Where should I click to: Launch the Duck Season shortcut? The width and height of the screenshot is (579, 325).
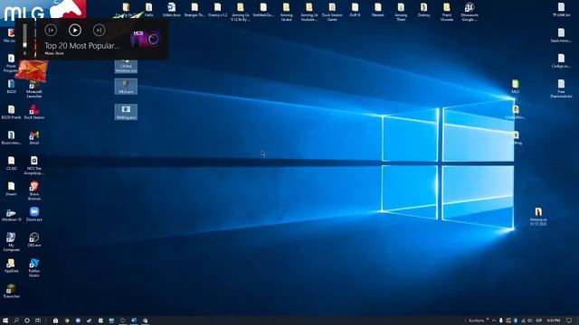tap(34, 112)
